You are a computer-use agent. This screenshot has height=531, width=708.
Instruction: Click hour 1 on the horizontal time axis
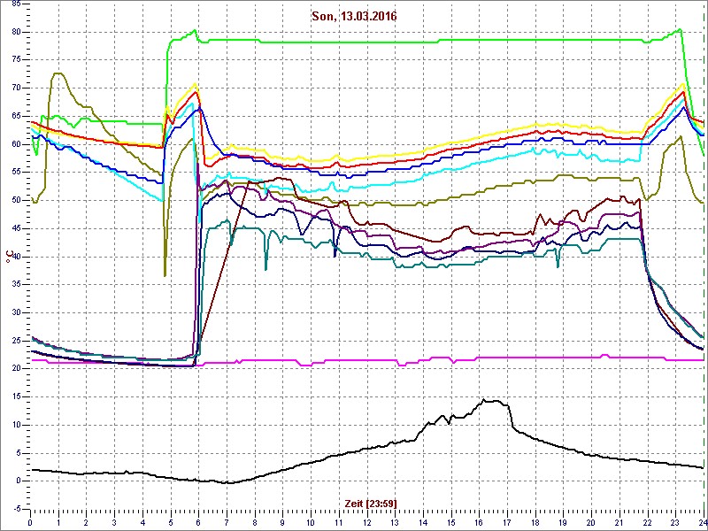coord(58,523)
